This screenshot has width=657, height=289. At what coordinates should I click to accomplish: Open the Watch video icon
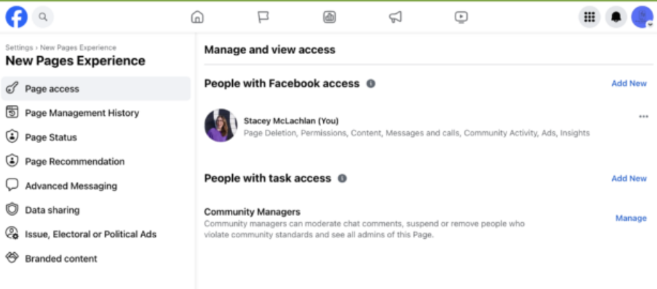click(461, 17)
